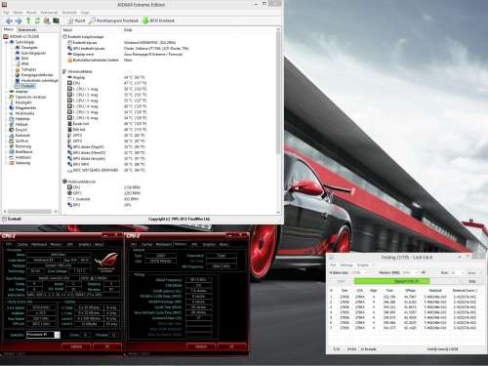Open Mainboard tab in CPU-Z processor window
The height and width of the screenshot is (366, 488).
(x=39, y=244)
